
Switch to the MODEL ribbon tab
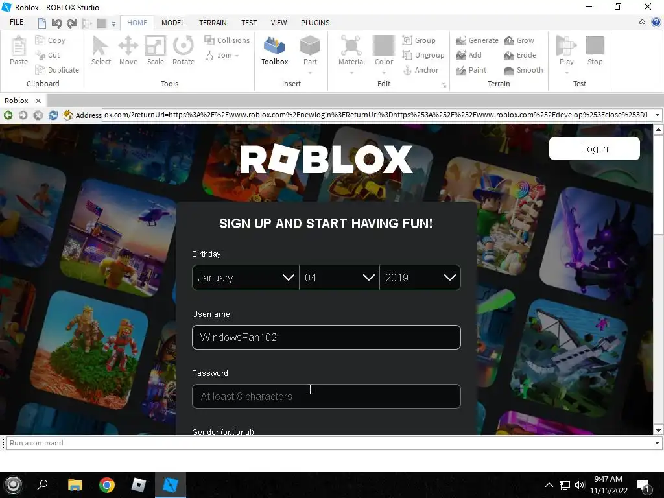click(x=172, y=23)
